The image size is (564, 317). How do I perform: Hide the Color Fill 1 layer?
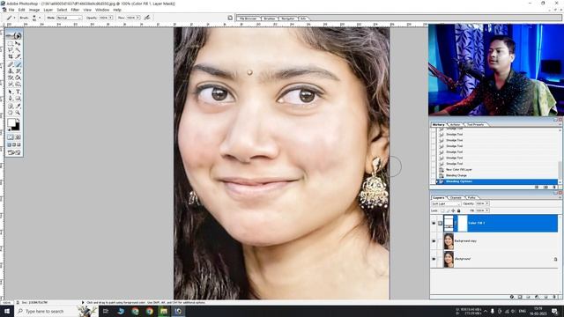(x=434, y=223)
